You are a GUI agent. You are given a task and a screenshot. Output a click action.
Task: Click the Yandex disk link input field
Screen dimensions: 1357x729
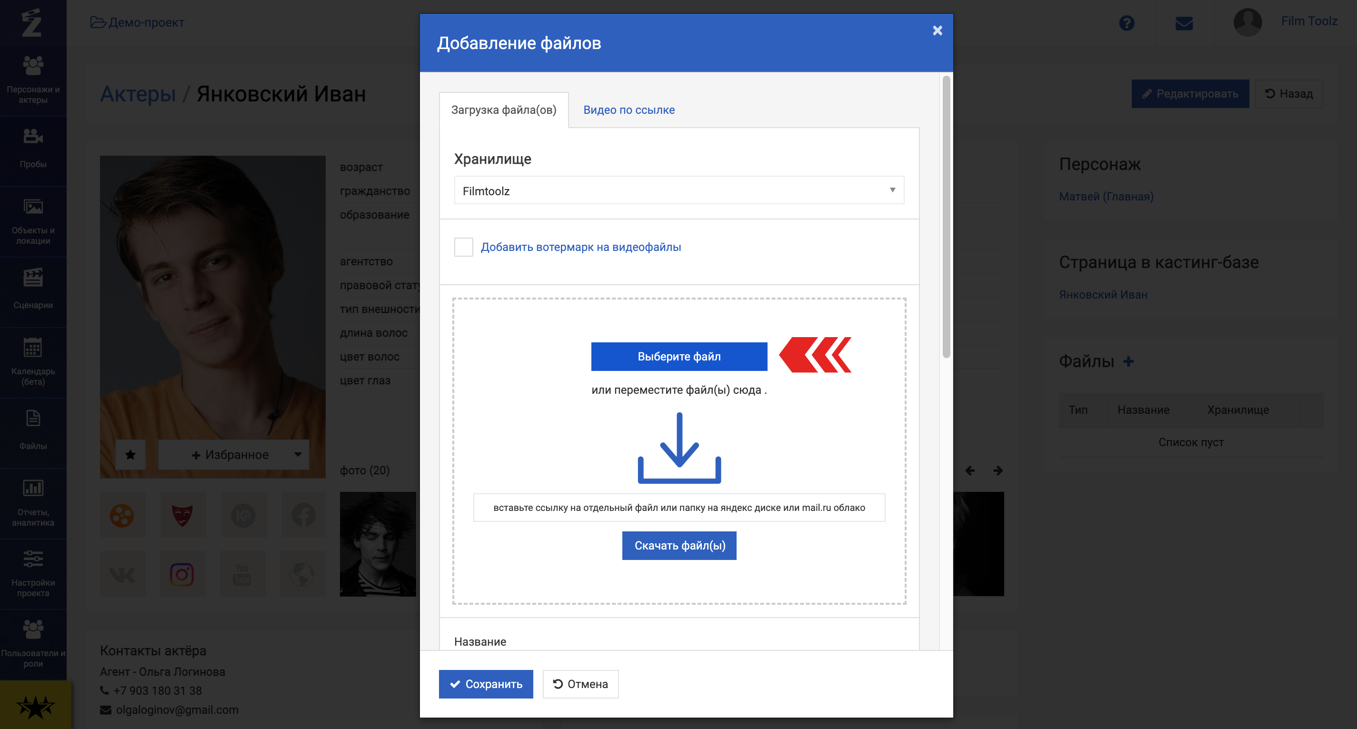[x=679, y=508]
